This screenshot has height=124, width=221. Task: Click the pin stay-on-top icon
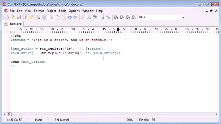108,18
